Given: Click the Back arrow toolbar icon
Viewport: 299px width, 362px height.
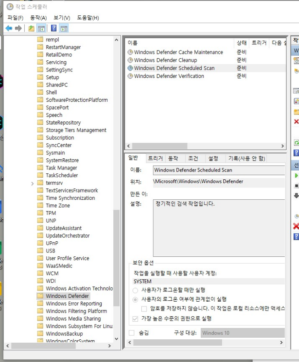Looking at the screenshot, I should pos(9,28).
